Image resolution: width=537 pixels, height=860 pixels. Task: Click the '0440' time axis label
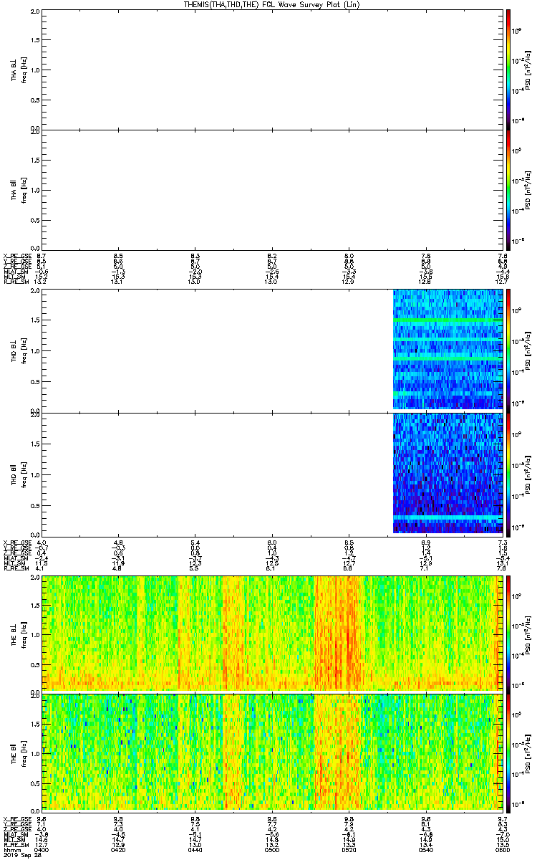(x=195, y=849)
